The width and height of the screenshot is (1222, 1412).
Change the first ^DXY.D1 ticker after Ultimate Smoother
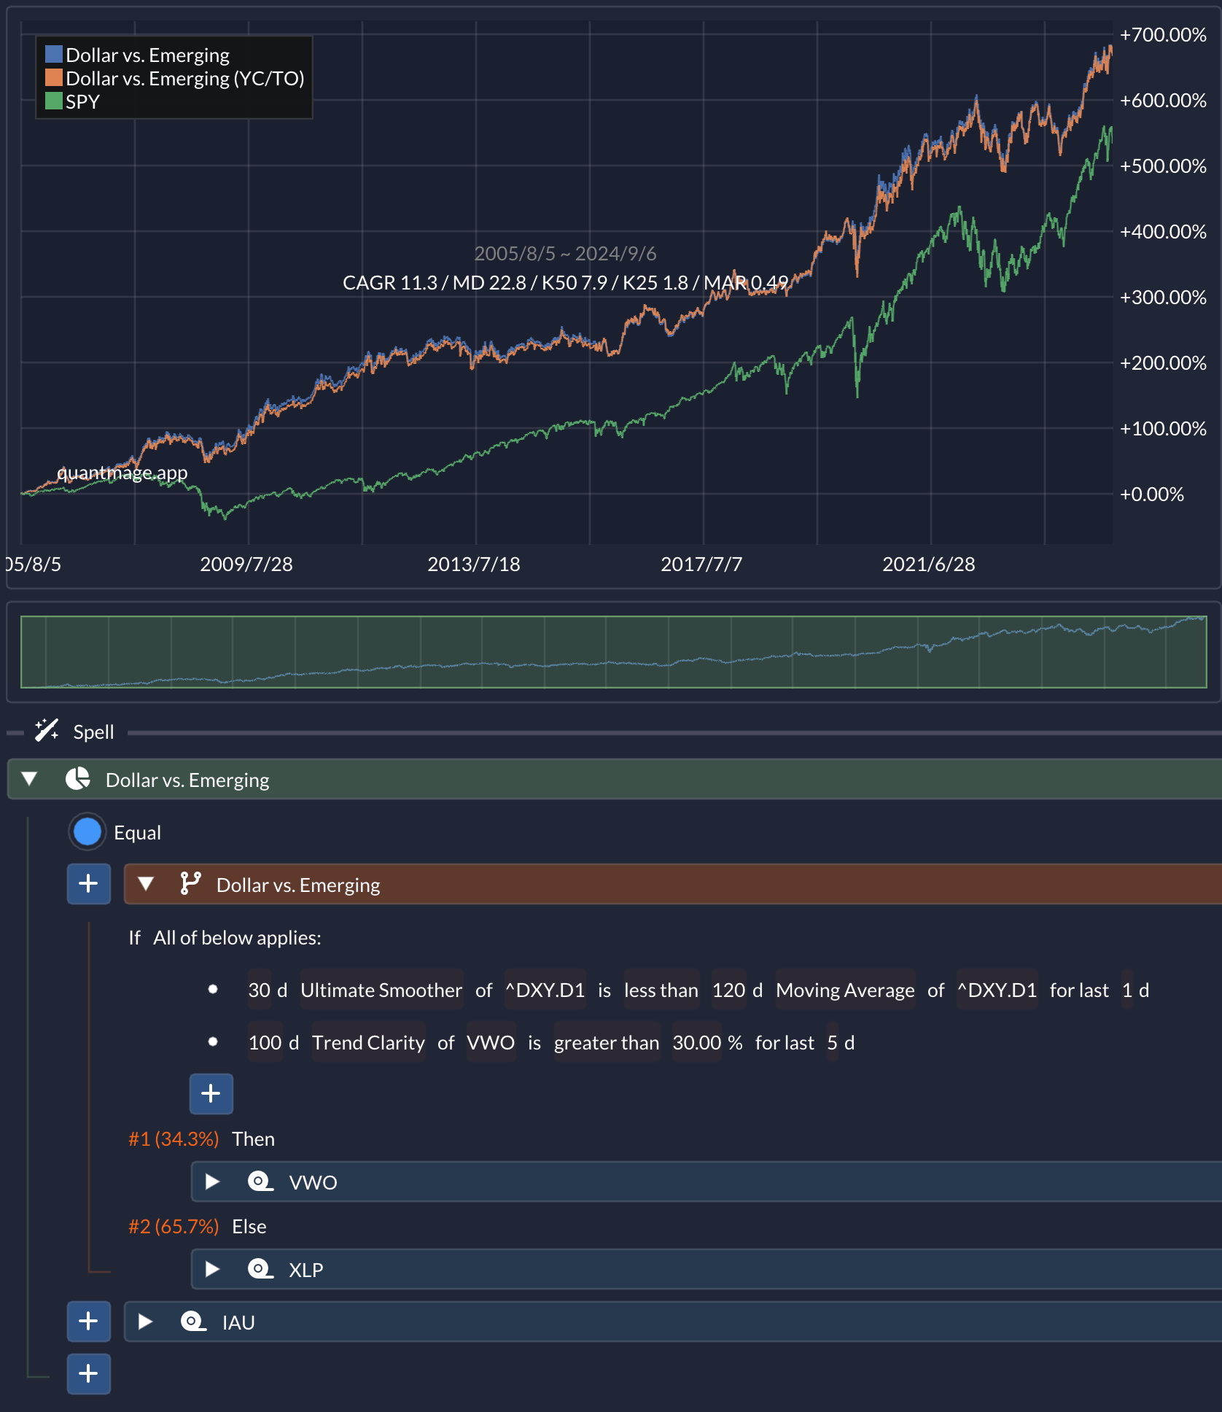[x=545, y=990]
